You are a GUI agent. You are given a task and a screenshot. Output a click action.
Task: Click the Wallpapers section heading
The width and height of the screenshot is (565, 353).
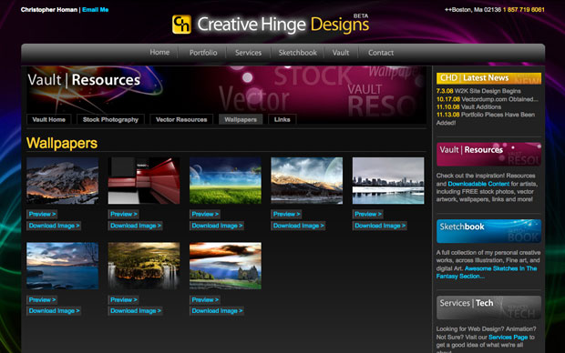pyautogui.click(x=62, y=143)
